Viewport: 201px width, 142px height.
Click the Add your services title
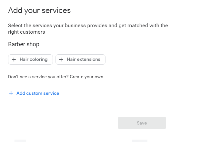click(x=39, y=10)
